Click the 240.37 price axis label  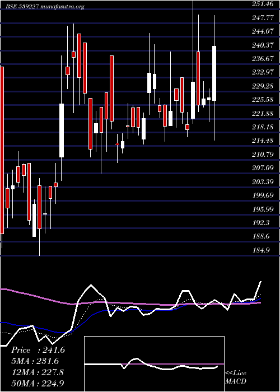(x=262, y=45)
